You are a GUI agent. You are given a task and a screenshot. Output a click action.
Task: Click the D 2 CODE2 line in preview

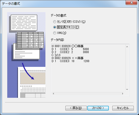point(70,52)
